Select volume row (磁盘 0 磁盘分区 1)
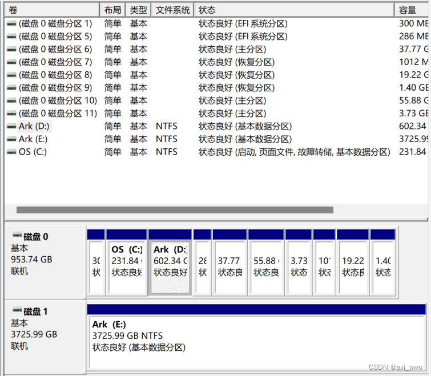431x376 pixels. tap(217, 23)
